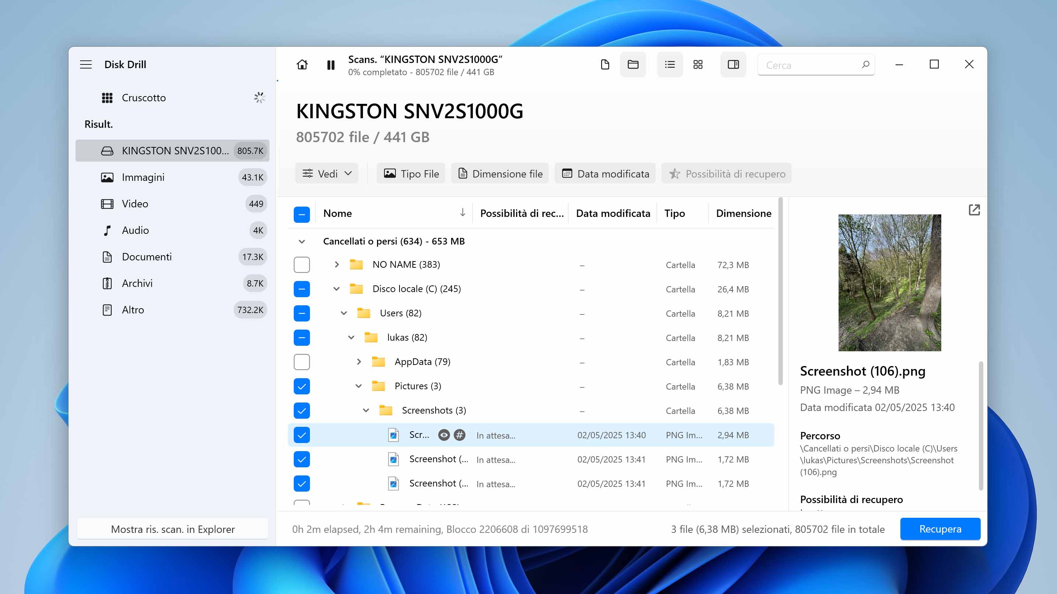
Task: Select the Pictures (3) folder row
Action: click(531, 386)
